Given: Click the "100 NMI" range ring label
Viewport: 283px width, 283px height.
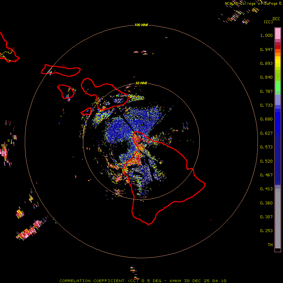Looking at the screenshot, I should coord(141,25).
